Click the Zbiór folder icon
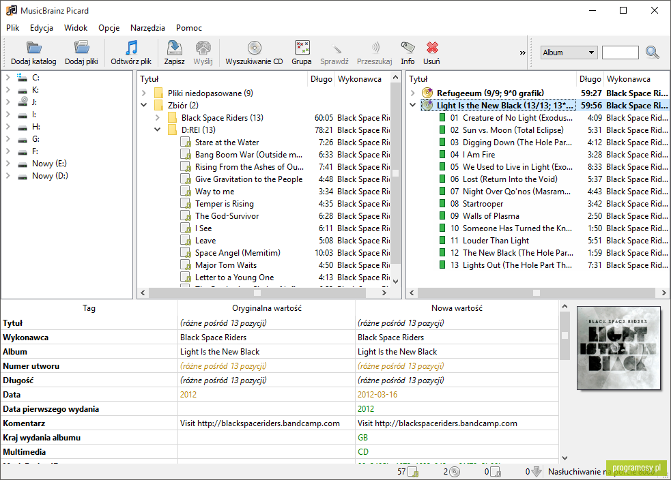The image size is (671, 480). pyautogui.click(x=158, y=105)
